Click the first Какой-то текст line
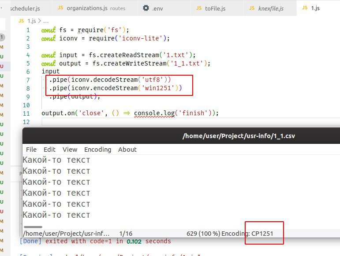This screenshot has height=256, width=340. 56,160
